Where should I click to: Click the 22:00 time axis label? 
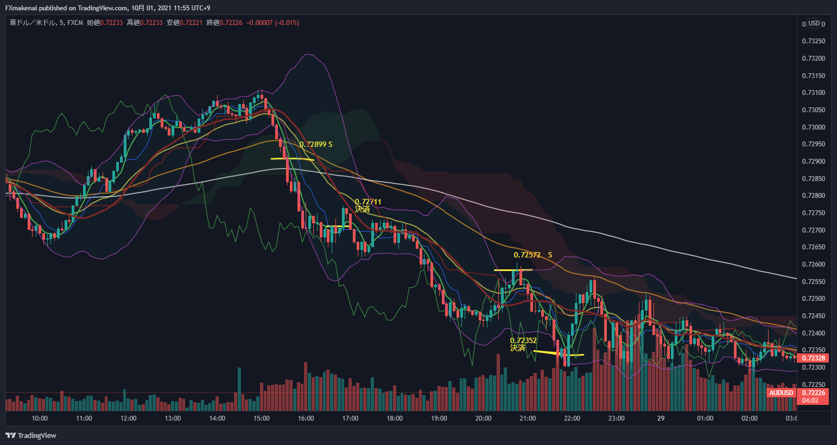[x=572, y=418]
